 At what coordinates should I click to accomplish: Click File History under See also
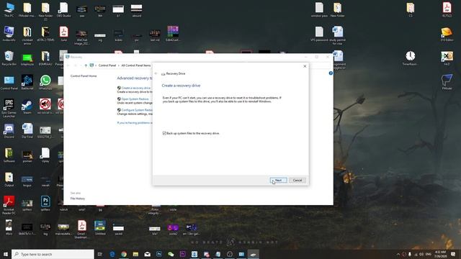(x=78, y=199)
